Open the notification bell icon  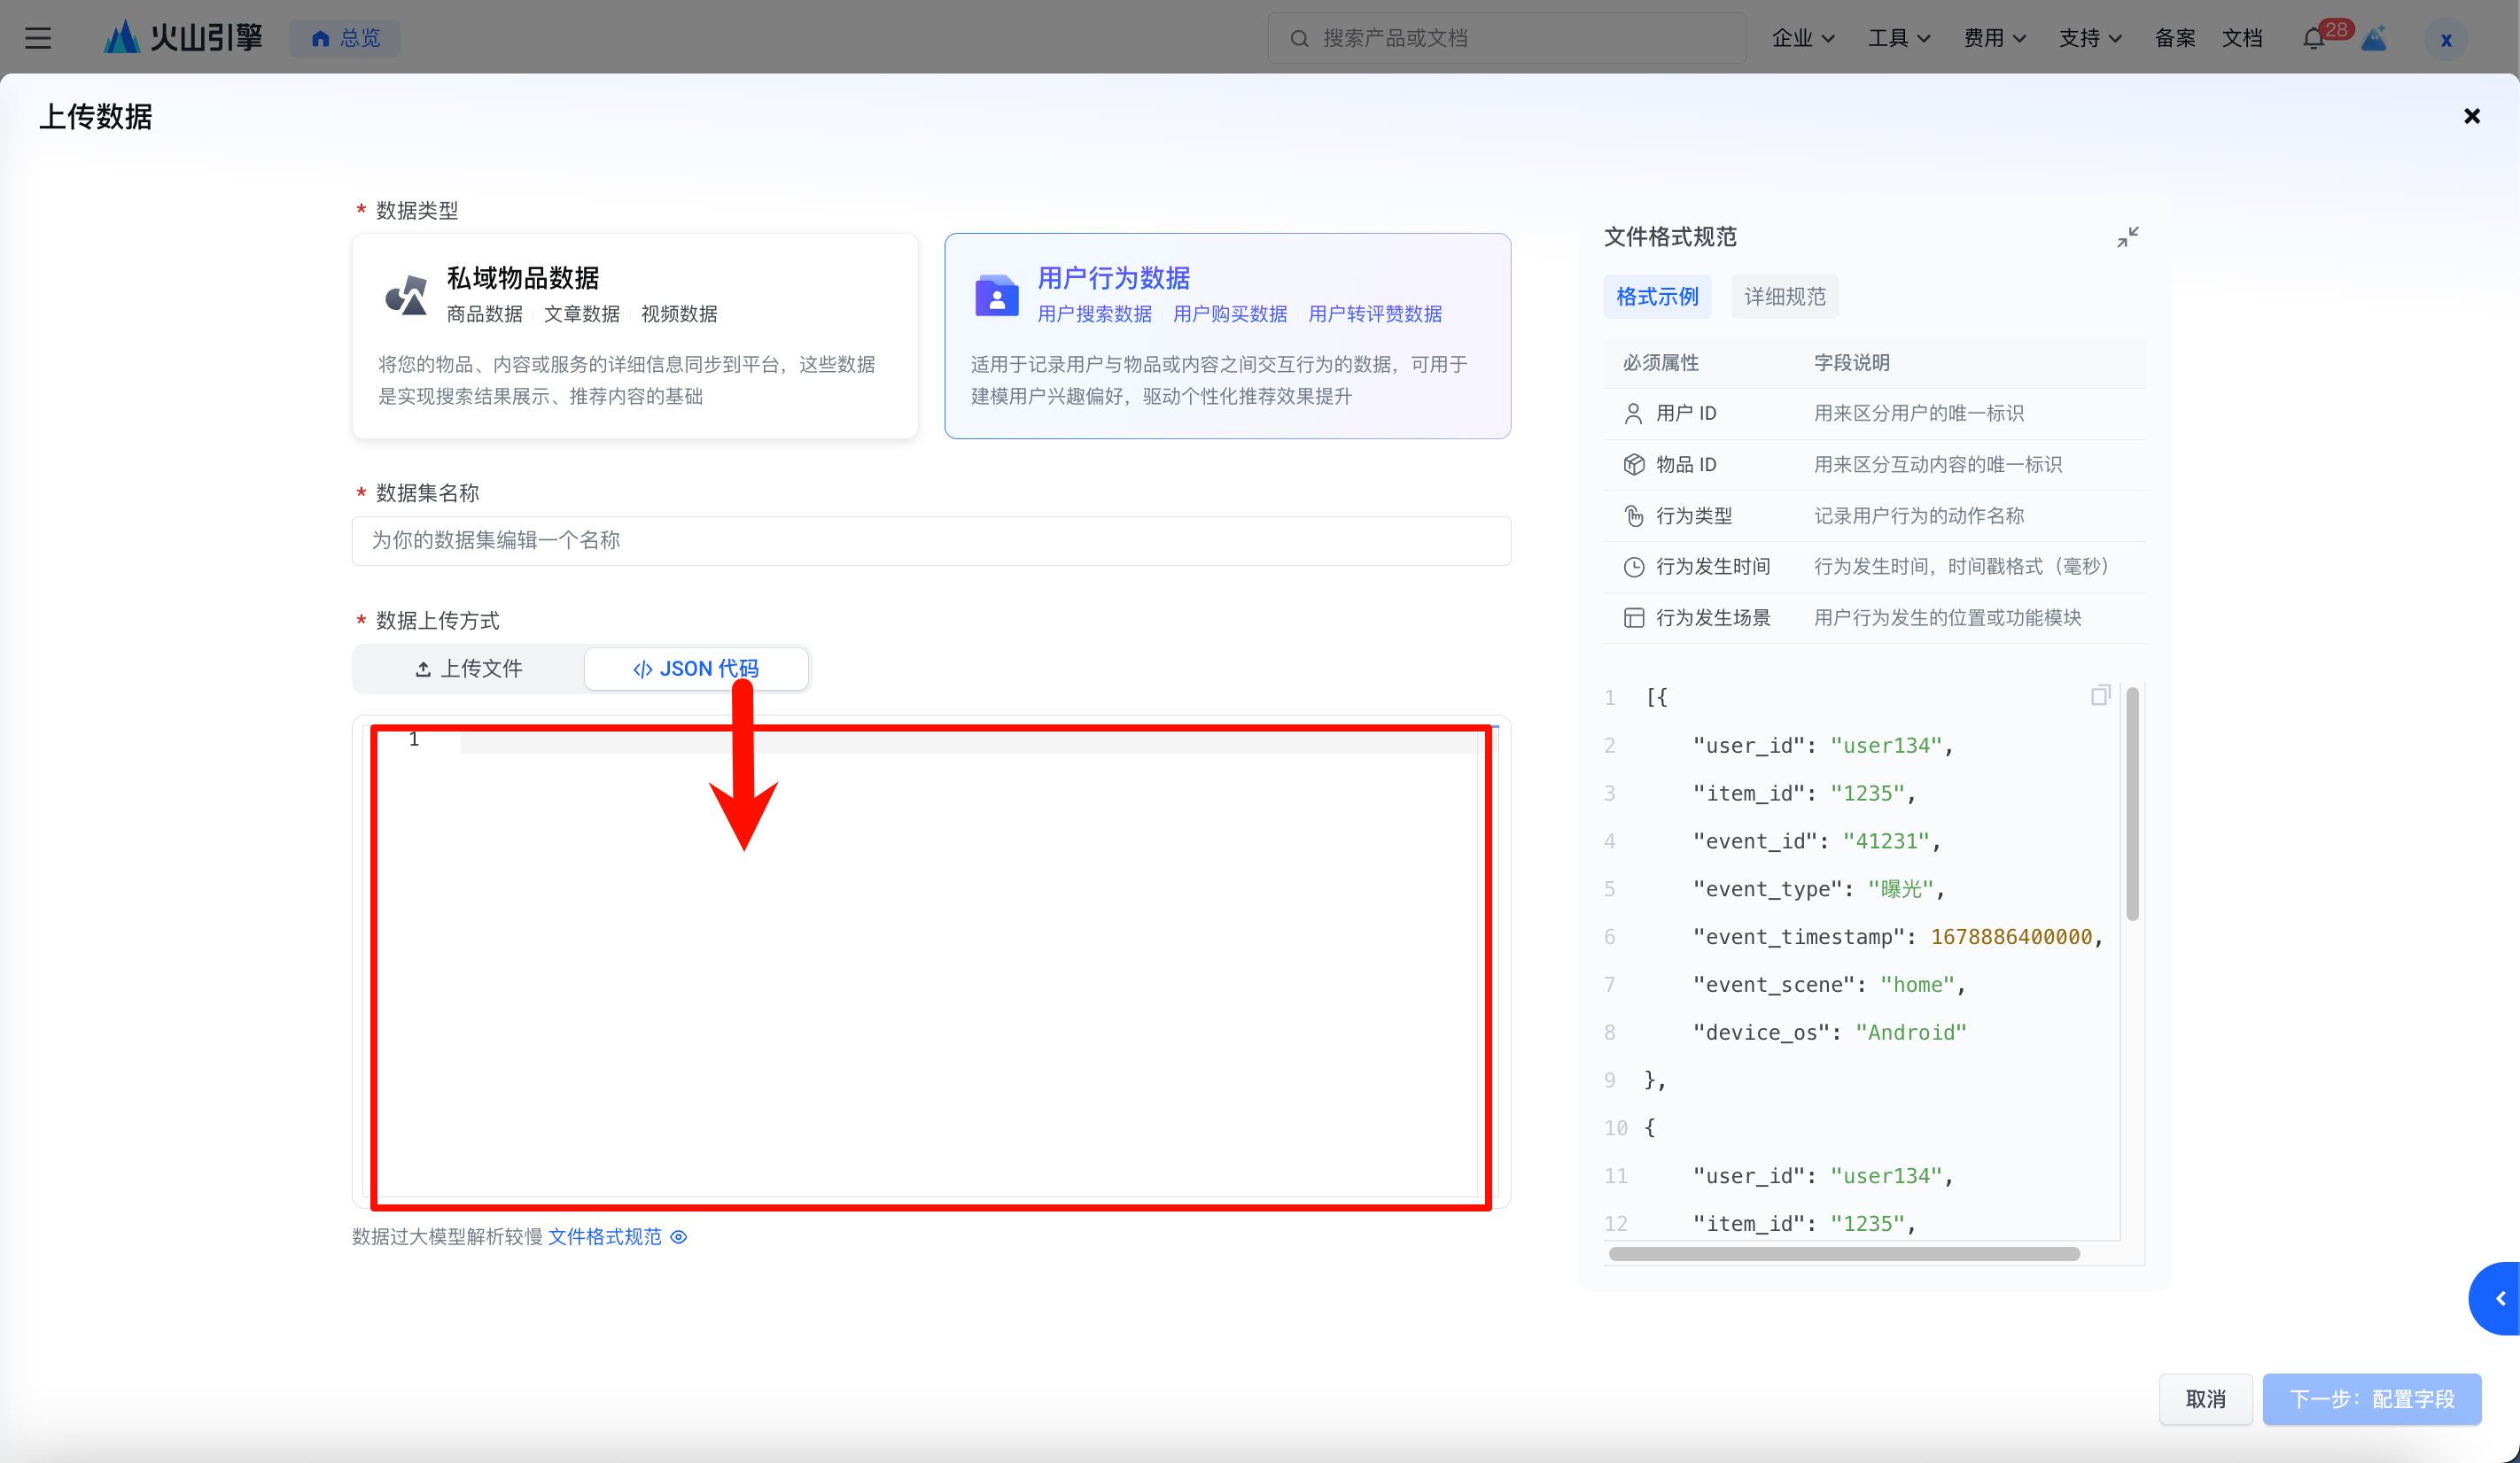click(x=2312, y=38)
